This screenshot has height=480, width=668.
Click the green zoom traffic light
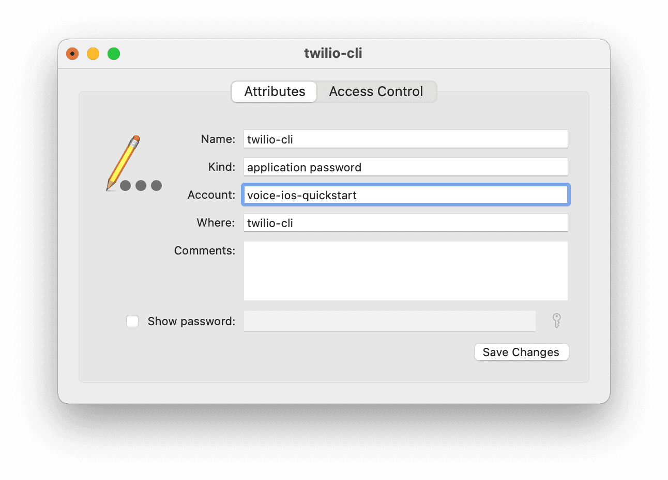113,53
